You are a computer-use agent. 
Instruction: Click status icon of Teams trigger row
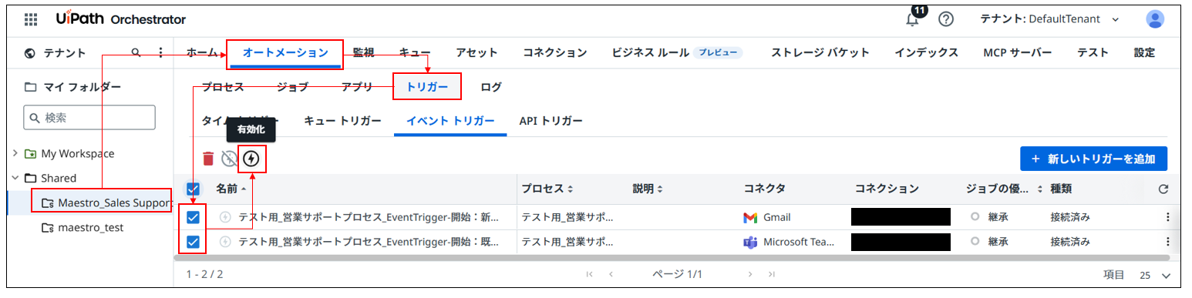(225, 242)
